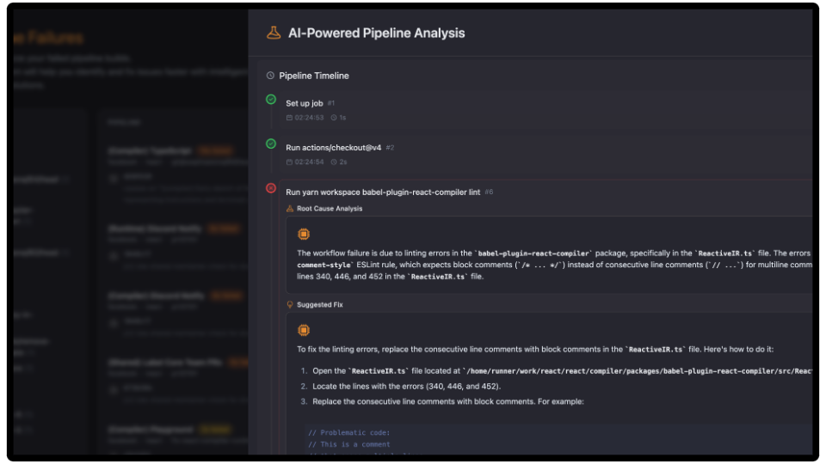Screen dimensions: 826x464
Task: Click the flask icon beside AI-Powered Pipeline Analysis
Action: [274, 33]
